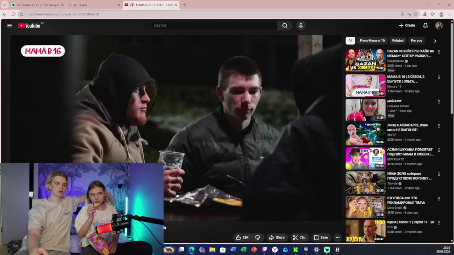Launch Twitch from the taskbar
Viewport: 454px width, 255px height.
point(265,250)
